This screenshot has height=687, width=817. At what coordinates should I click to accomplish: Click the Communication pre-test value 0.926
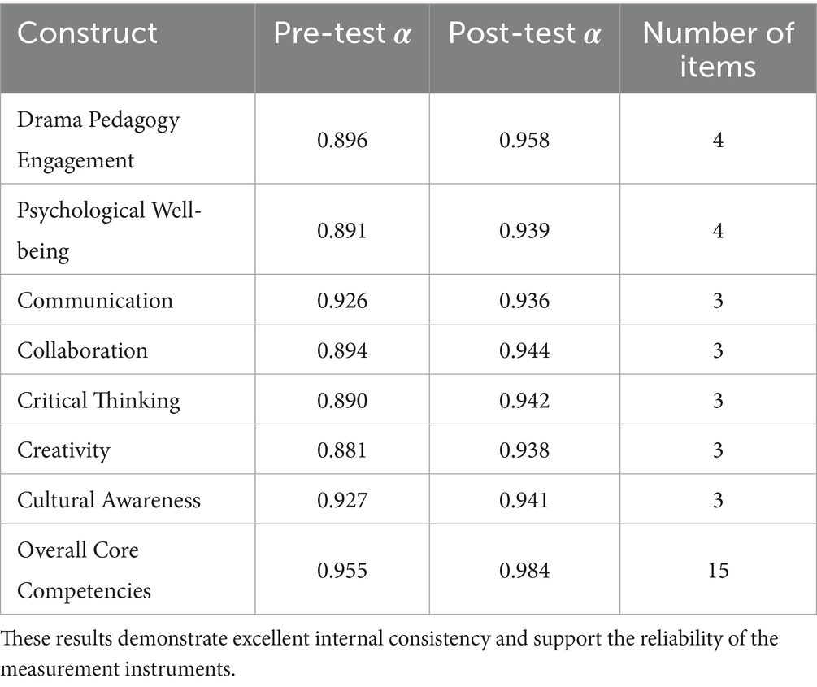(342, 301)
